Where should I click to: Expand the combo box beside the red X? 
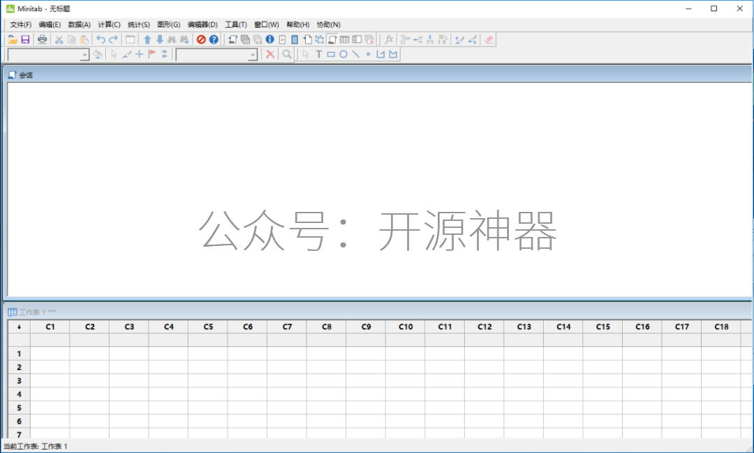253,55
